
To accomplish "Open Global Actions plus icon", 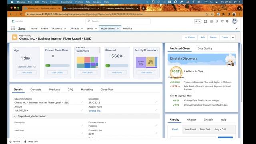I will pyautogui.click(x=205, y=21).
